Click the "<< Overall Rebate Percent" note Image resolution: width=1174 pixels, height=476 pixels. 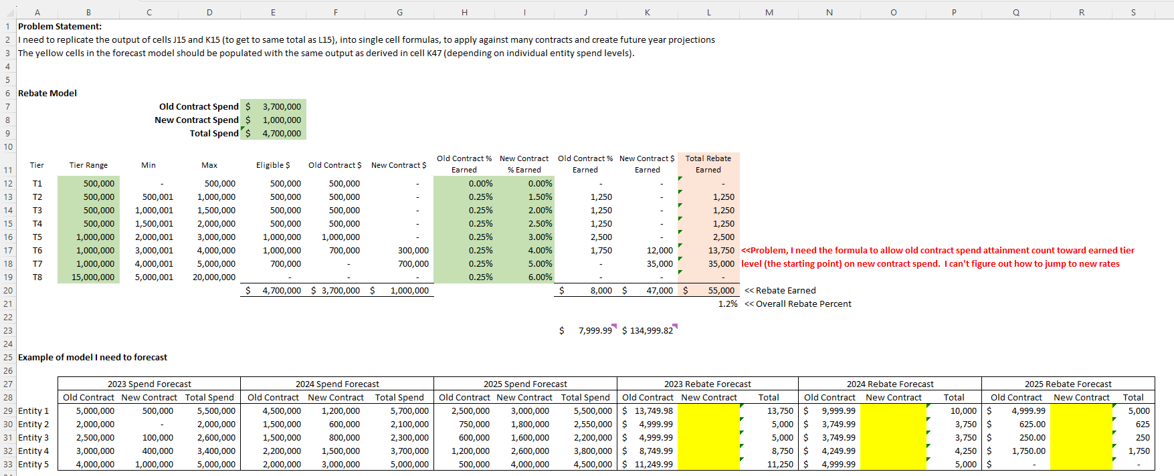tap(798, 304)
